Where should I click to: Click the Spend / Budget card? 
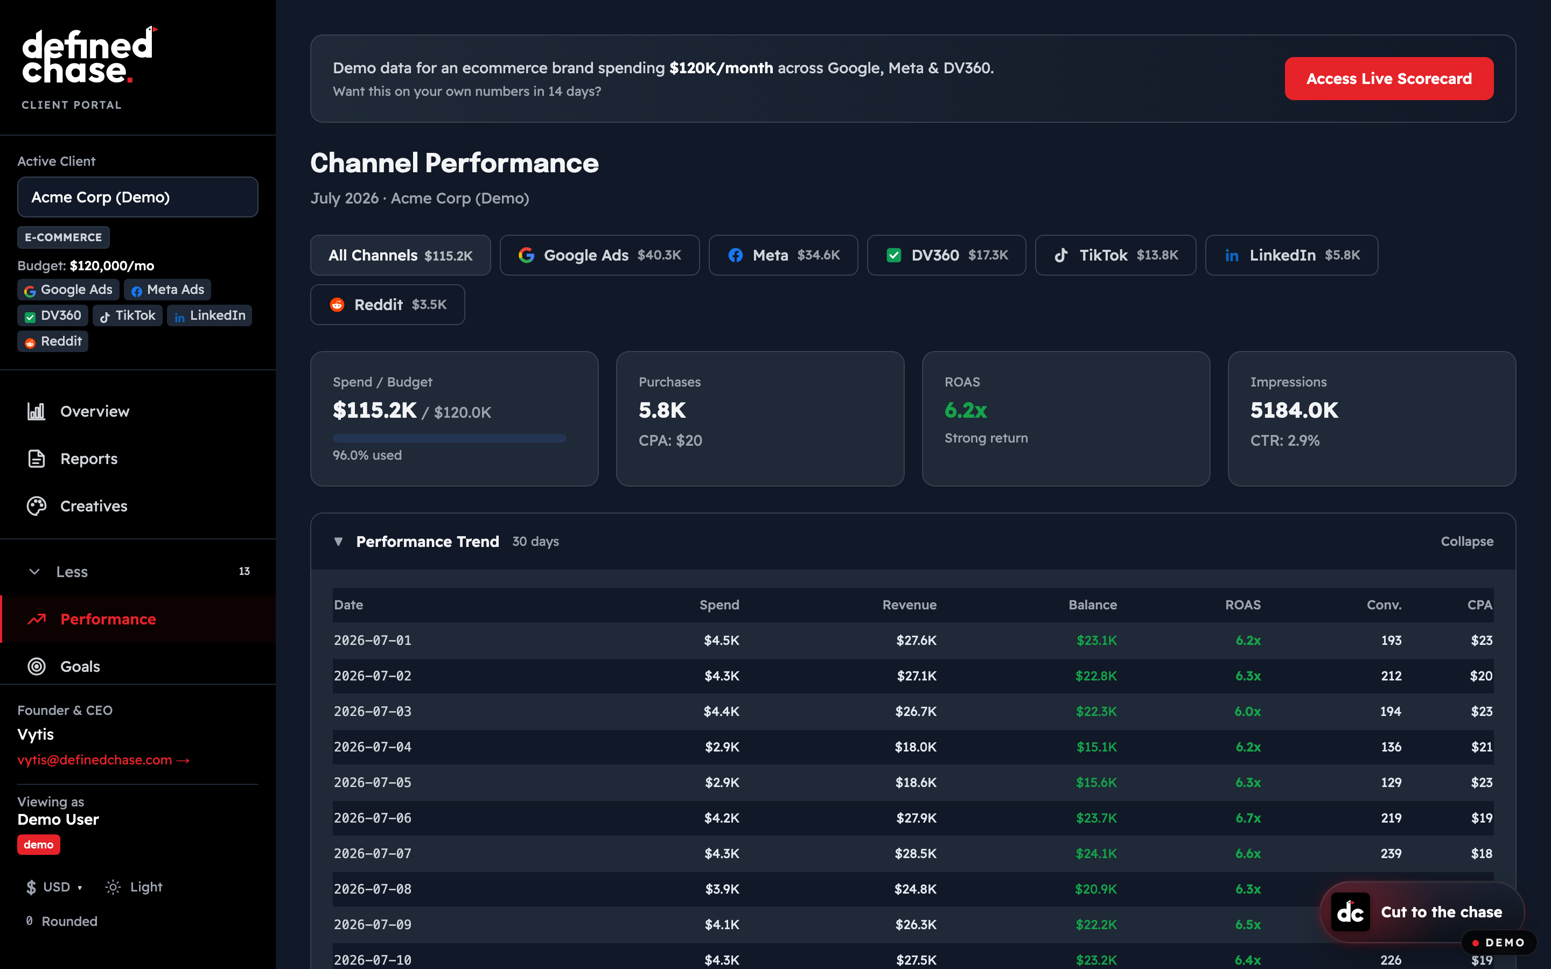[x=455, y=418]
